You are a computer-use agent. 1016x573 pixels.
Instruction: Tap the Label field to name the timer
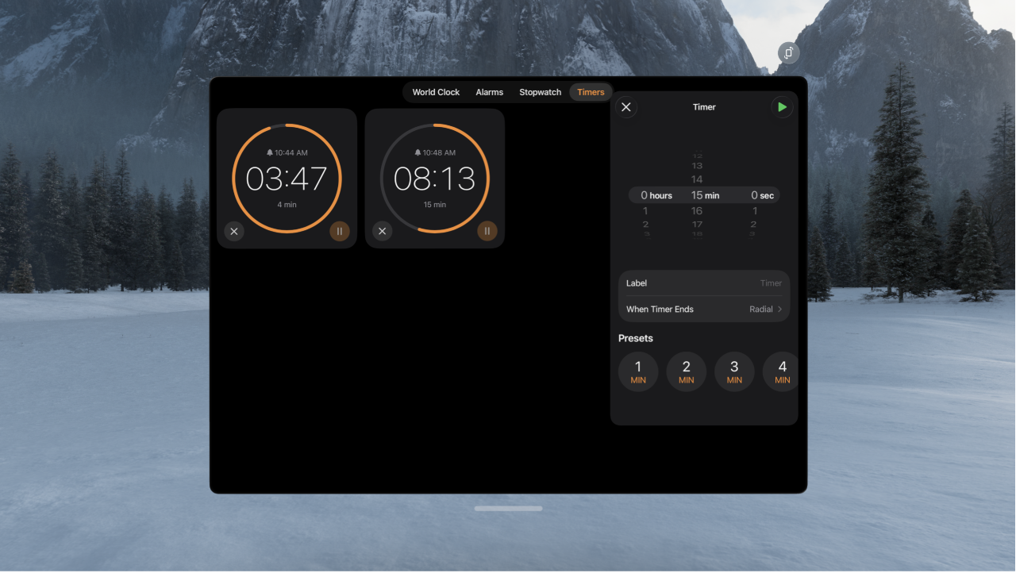pos(703,283)
